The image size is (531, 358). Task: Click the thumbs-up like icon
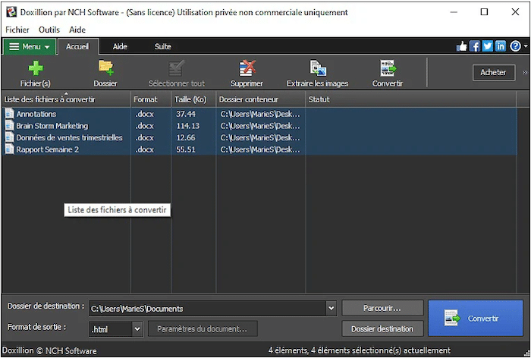click(462, 46)
